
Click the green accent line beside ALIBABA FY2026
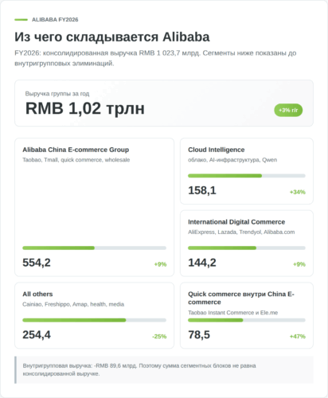[21, 20]
